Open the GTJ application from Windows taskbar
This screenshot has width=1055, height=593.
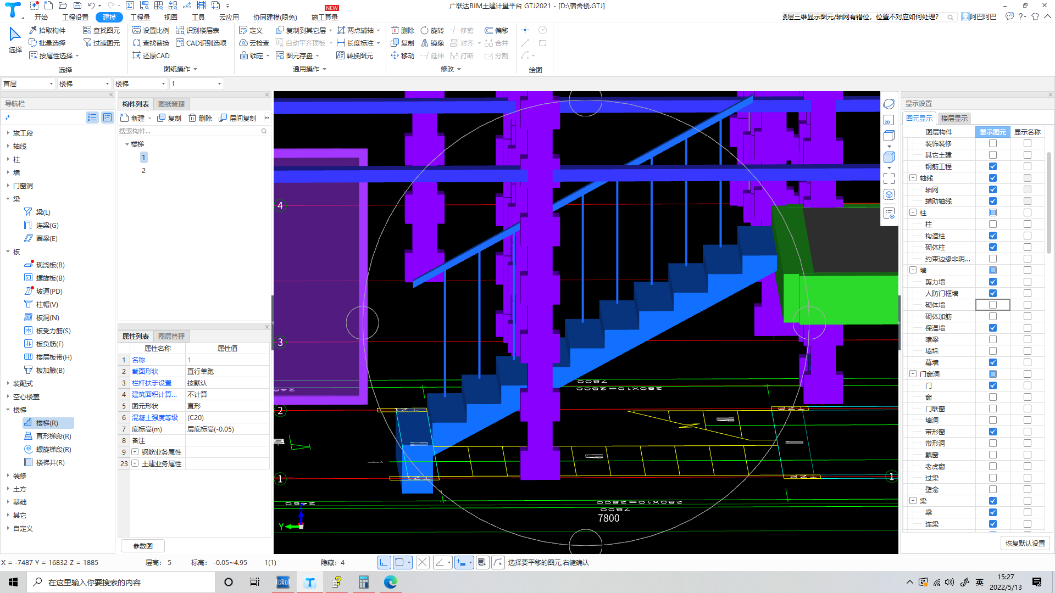[x=310, y=582]
